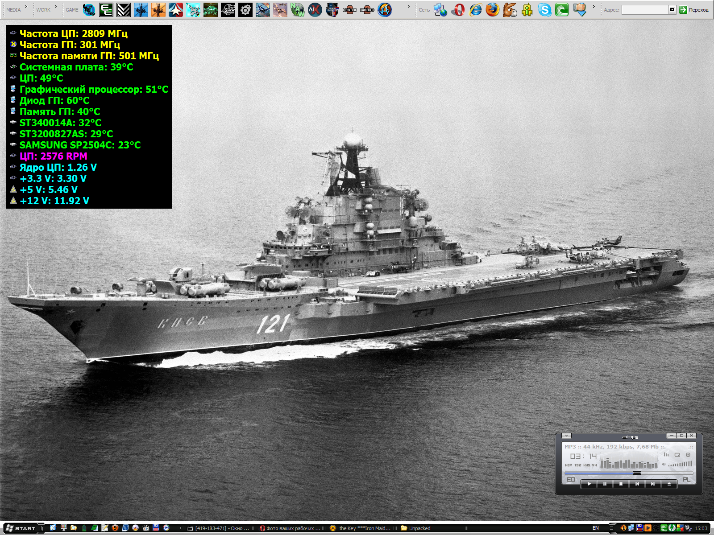Click the AIMP spectrum visualizer
This screenshot has height=535, width=714.
(x=629, y=461)
